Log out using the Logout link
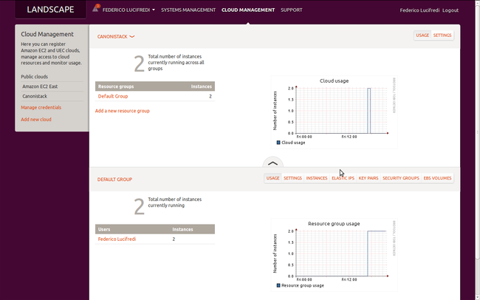 [450, 10]
